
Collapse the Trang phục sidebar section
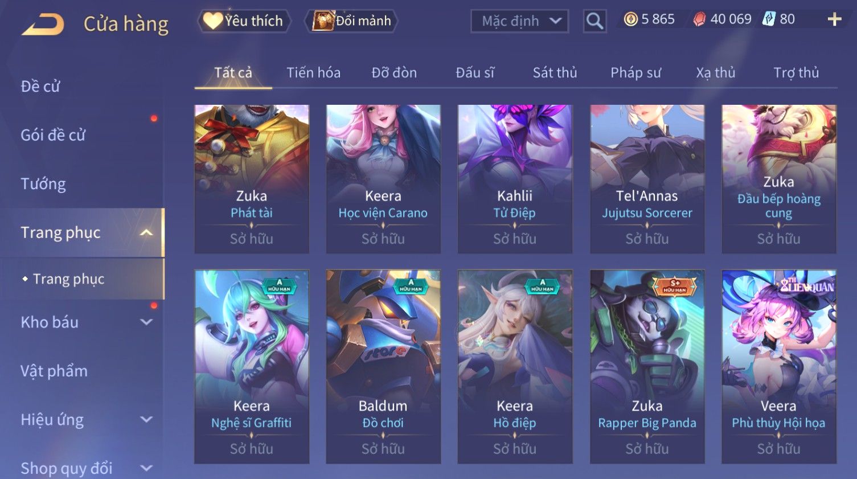[146, 232]
